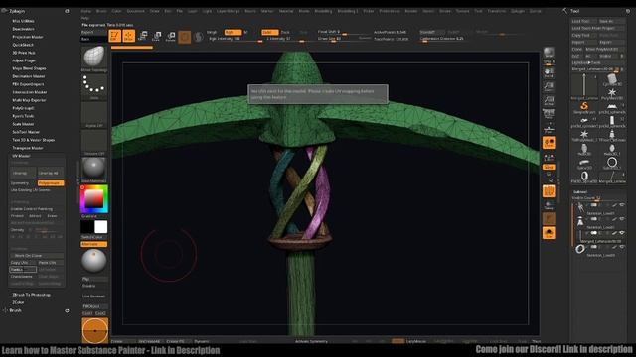636x357 pixels.
Task: Click Work On Clone button
Action: pos(37,256)
